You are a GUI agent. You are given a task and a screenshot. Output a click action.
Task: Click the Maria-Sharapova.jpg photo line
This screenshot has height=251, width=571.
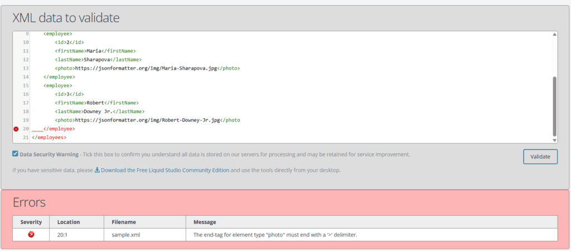click(147, 68)
